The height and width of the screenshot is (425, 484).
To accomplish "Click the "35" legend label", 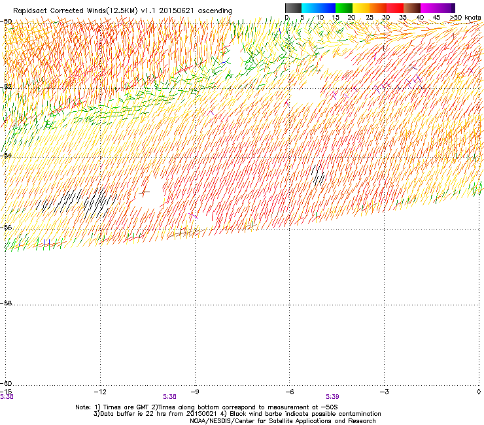I will (403, 18).
